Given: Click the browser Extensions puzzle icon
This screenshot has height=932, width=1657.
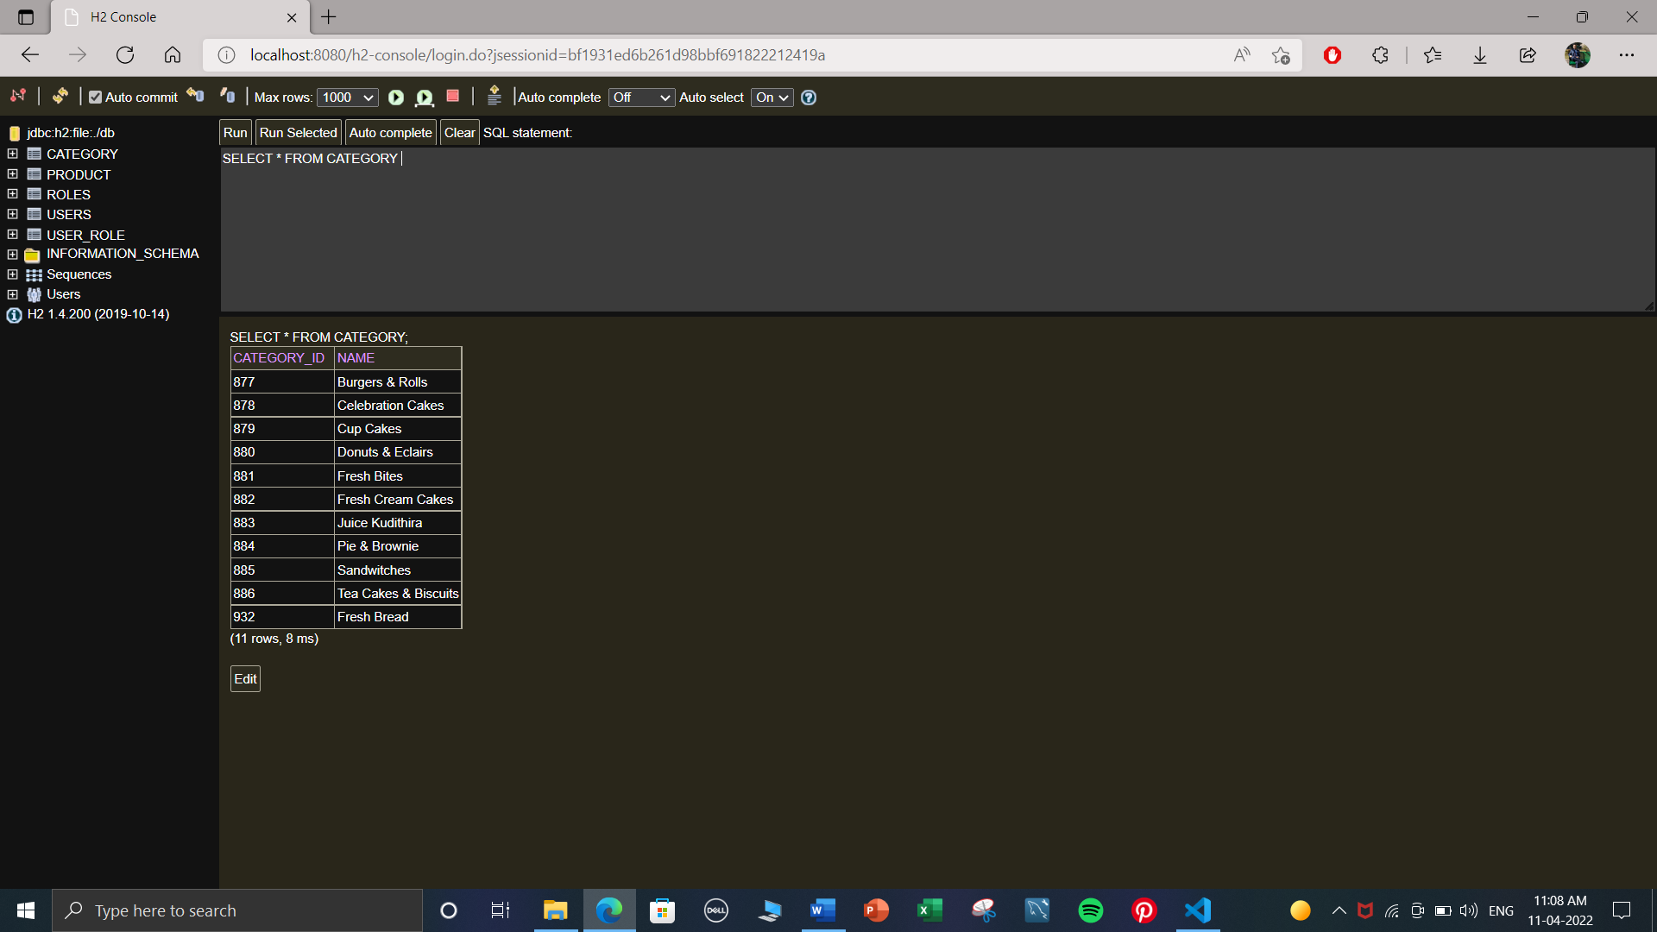Looking at the screenshot, I should tap(1380, 55).
